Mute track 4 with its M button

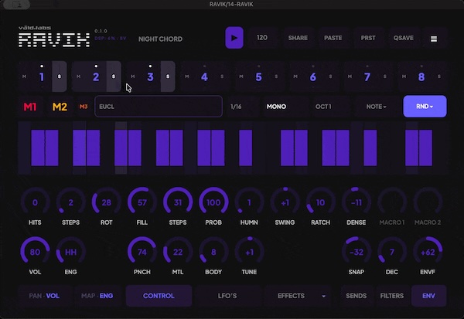click(x=187, y=76)
